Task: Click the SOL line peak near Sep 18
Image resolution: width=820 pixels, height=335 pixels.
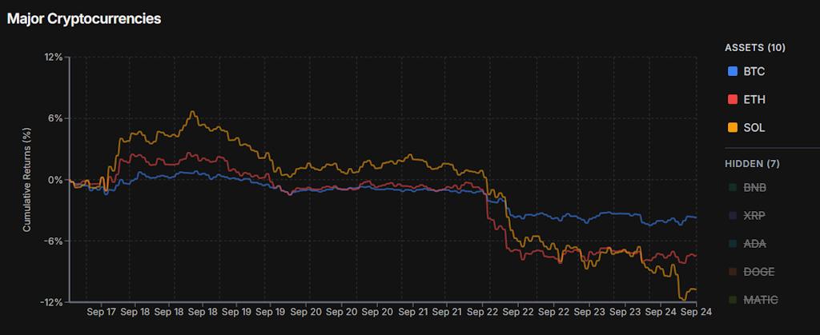Action: [192, 112]
